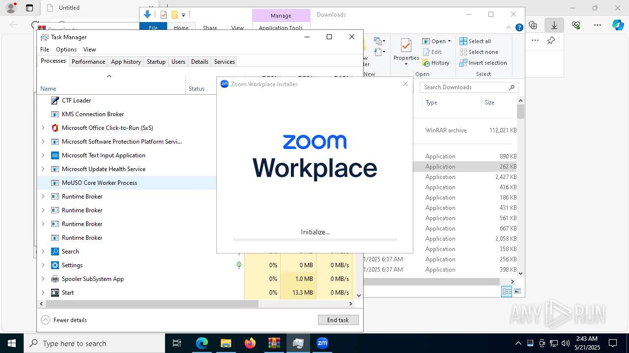This screenshot has width=629, height=353.
Task: Click Quick Access new folder icon
Action: (174, 15)
